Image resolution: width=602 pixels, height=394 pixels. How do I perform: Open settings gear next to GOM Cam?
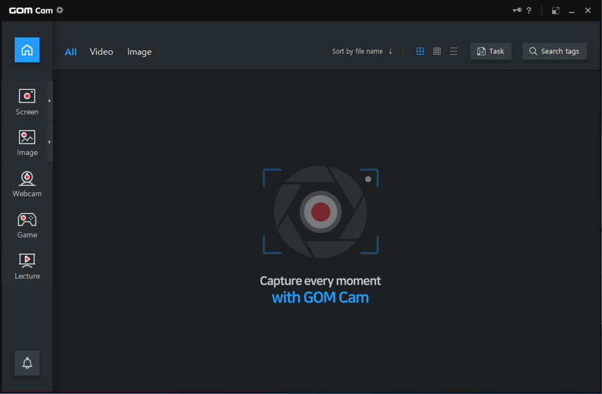tap(60, 10)
